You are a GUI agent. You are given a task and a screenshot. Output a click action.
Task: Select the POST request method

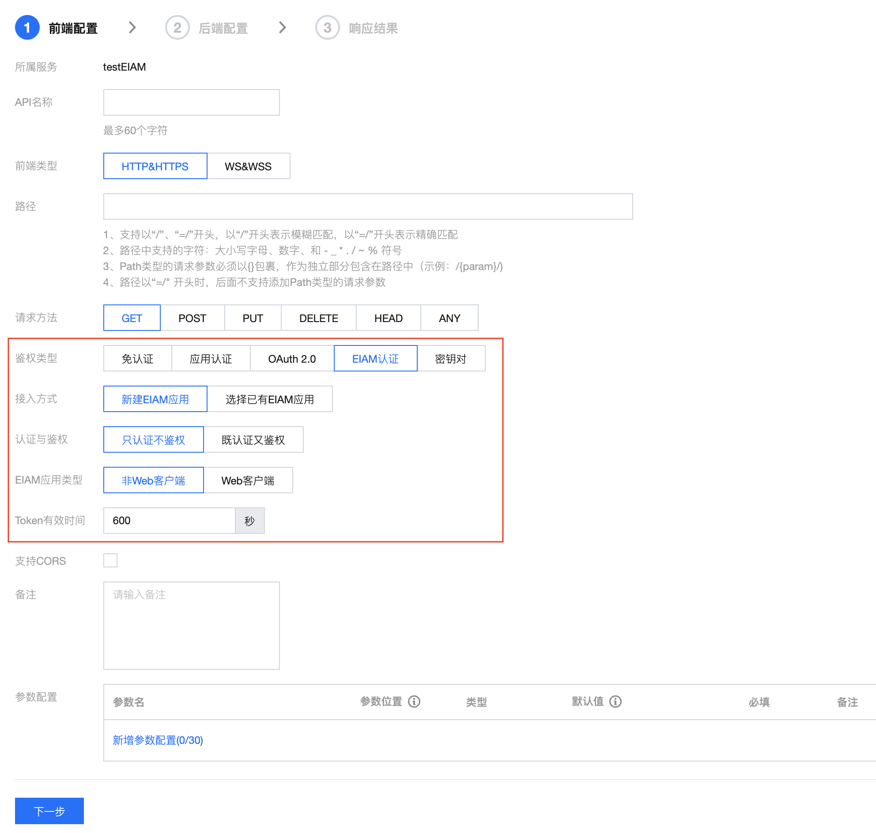pyautogui.click(x=192, y=318)
